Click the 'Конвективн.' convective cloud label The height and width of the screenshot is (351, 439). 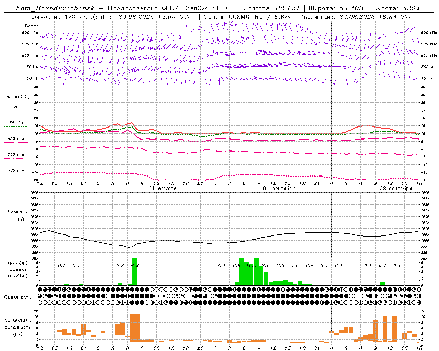tap(18, 320)
